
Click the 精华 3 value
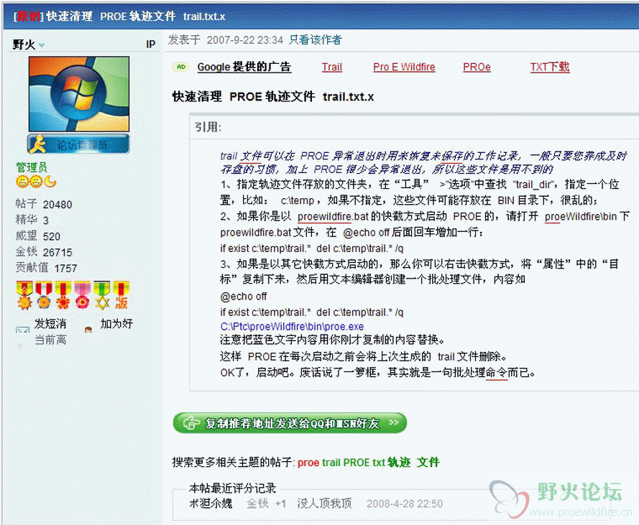click(32, 220)
